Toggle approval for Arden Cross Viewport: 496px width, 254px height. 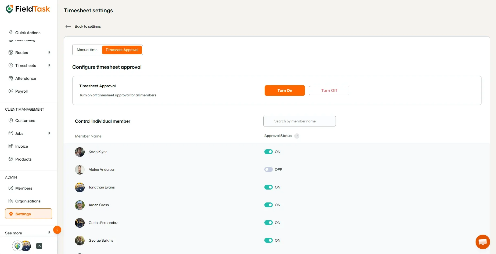point(268,205)
